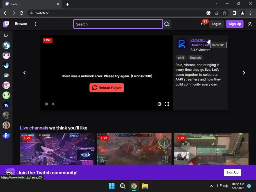Click the search magnifier button
The image size is (256, 192).
click(167, 24)
